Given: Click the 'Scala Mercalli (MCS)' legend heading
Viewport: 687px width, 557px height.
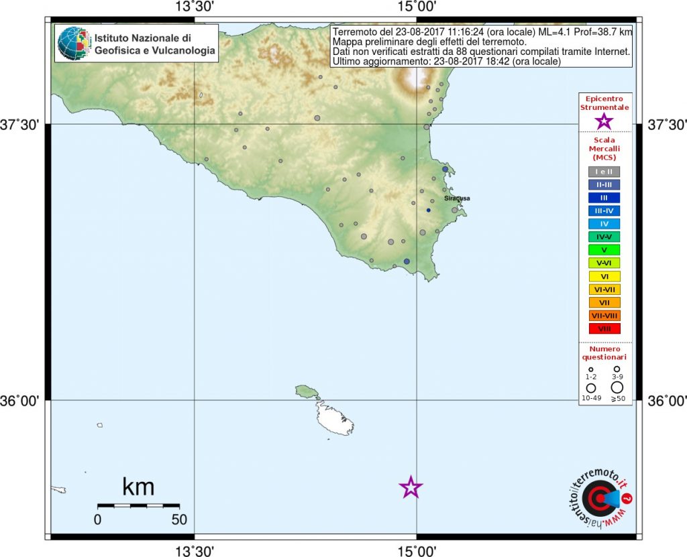Looking at the screenshot, I should click(604, 148).
